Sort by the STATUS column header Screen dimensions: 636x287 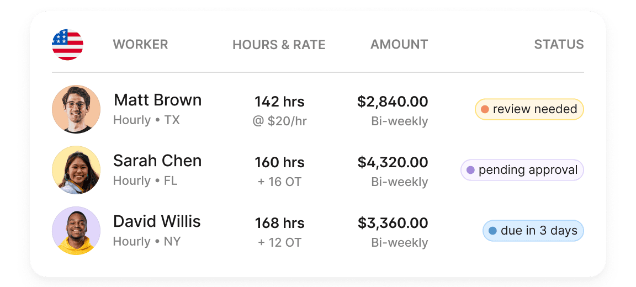pyautogui.click(x=559, y=45)
